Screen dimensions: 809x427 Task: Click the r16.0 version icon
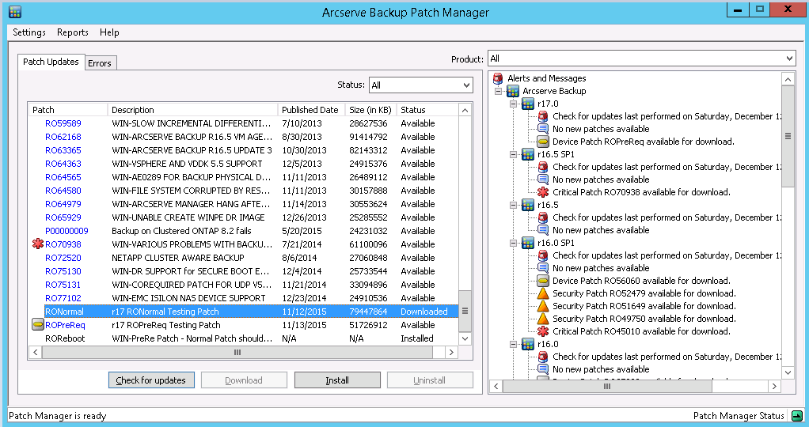coord(528,344)
